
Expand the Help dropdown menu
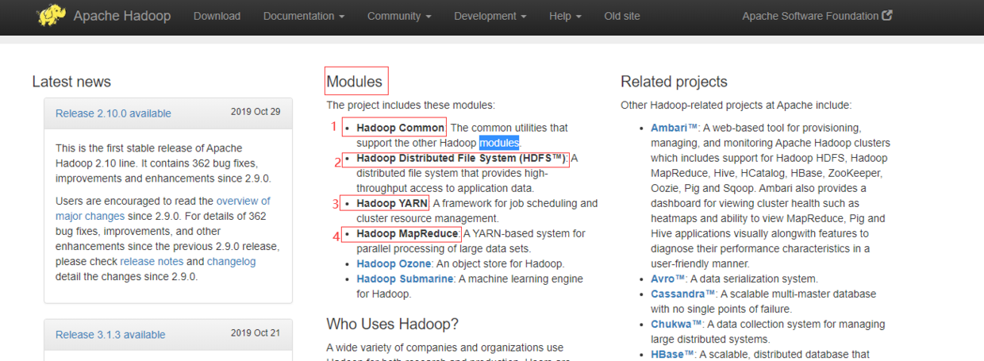pyautogui.click(x=565, y=16)
